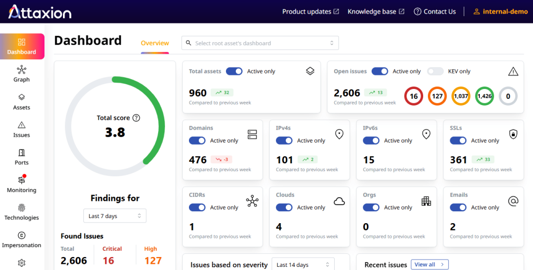Switch to the Overview tab
The image size is (533, 270).
tap(155, 44)
